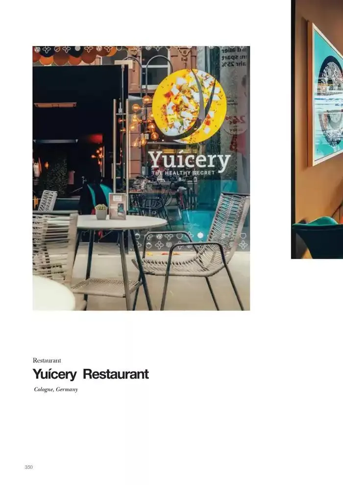Image resolution: width=343 pixels, height=485 pixels.
Task: Click the white Yuícery wordmark on glass
Action: 189,160
